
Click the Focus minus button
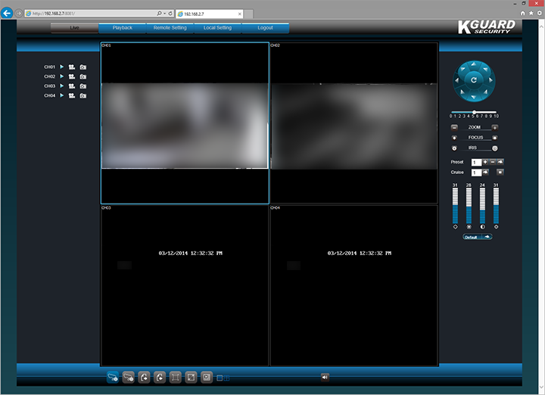tap(454, 138)
